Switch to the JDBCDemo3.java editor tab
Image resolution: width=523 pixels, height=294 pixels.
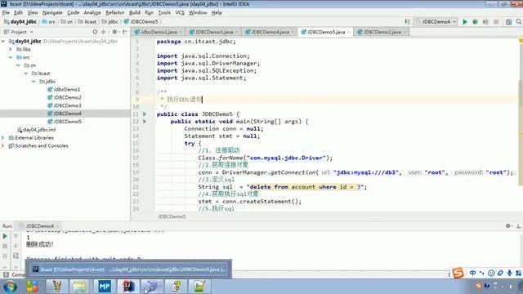click(214, 32)
